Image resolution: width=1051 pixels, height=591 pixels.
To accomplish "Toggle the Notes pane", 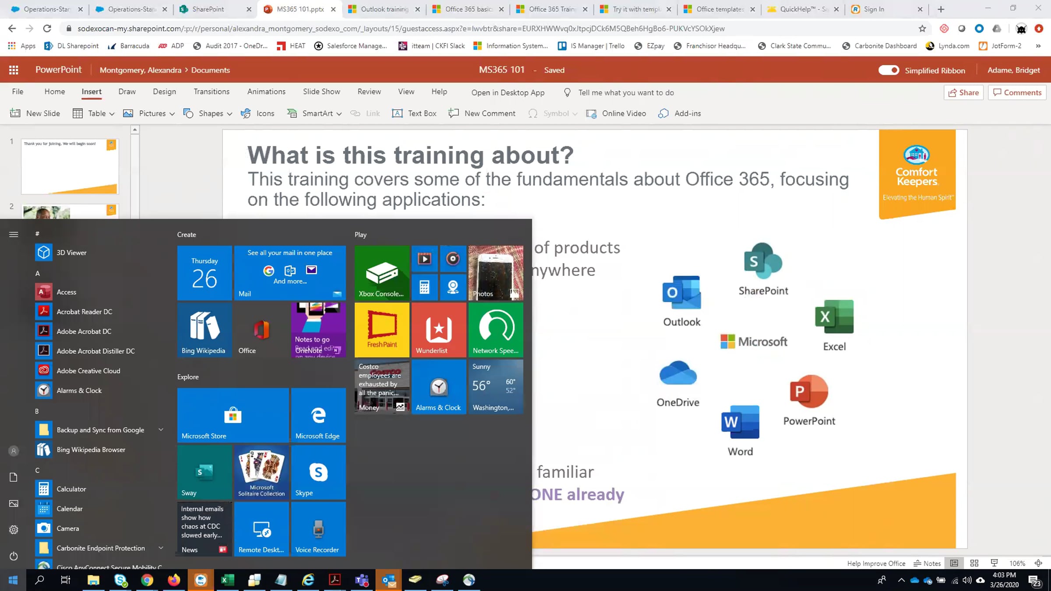I will coord(927,563).
